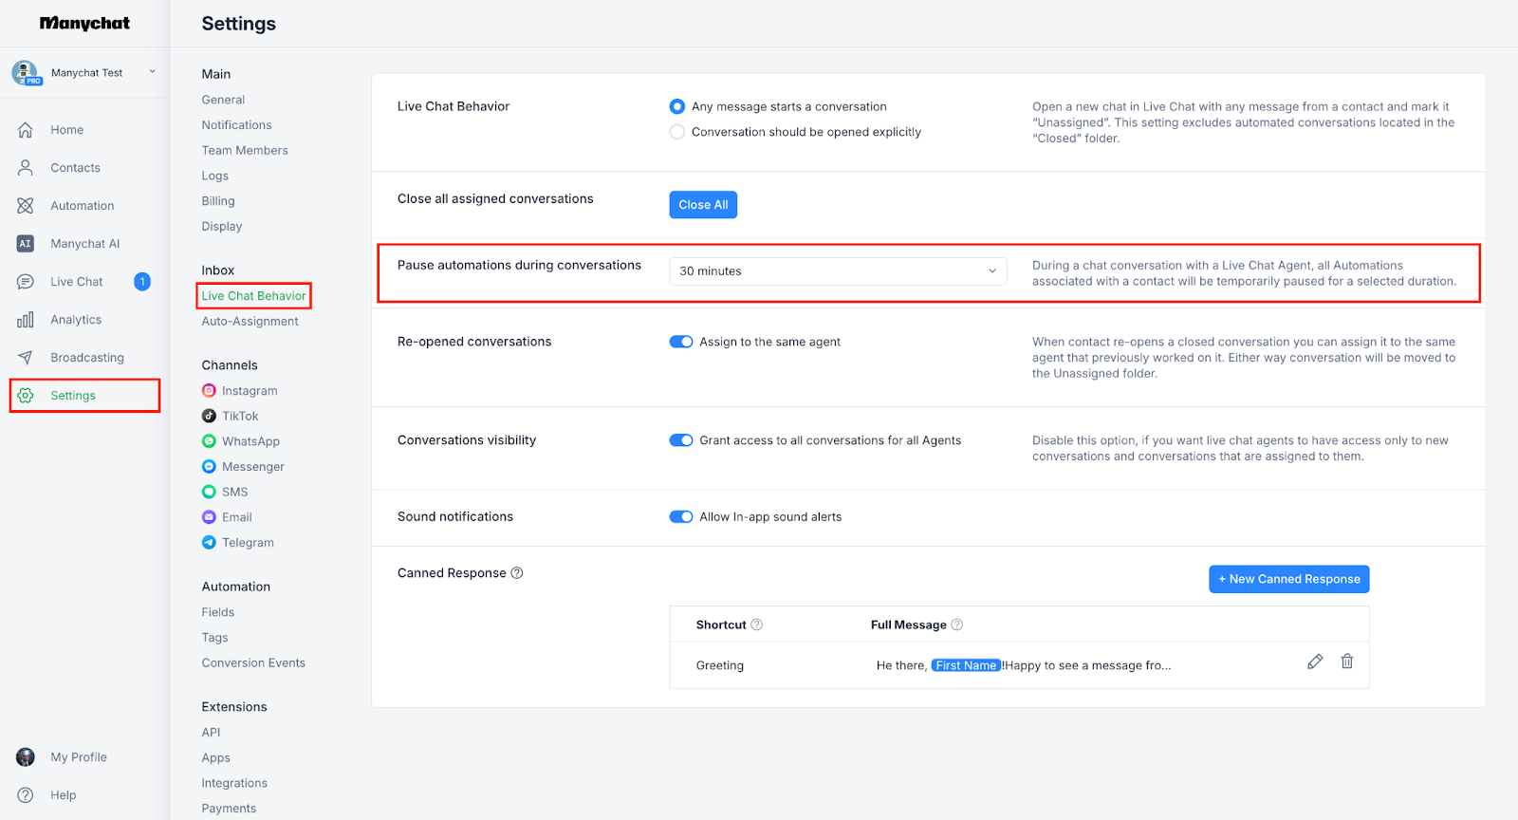Screen dimensions: 1518x820
Task: Turn off in-app sound alerts toggle
Action: pos(681,517)
